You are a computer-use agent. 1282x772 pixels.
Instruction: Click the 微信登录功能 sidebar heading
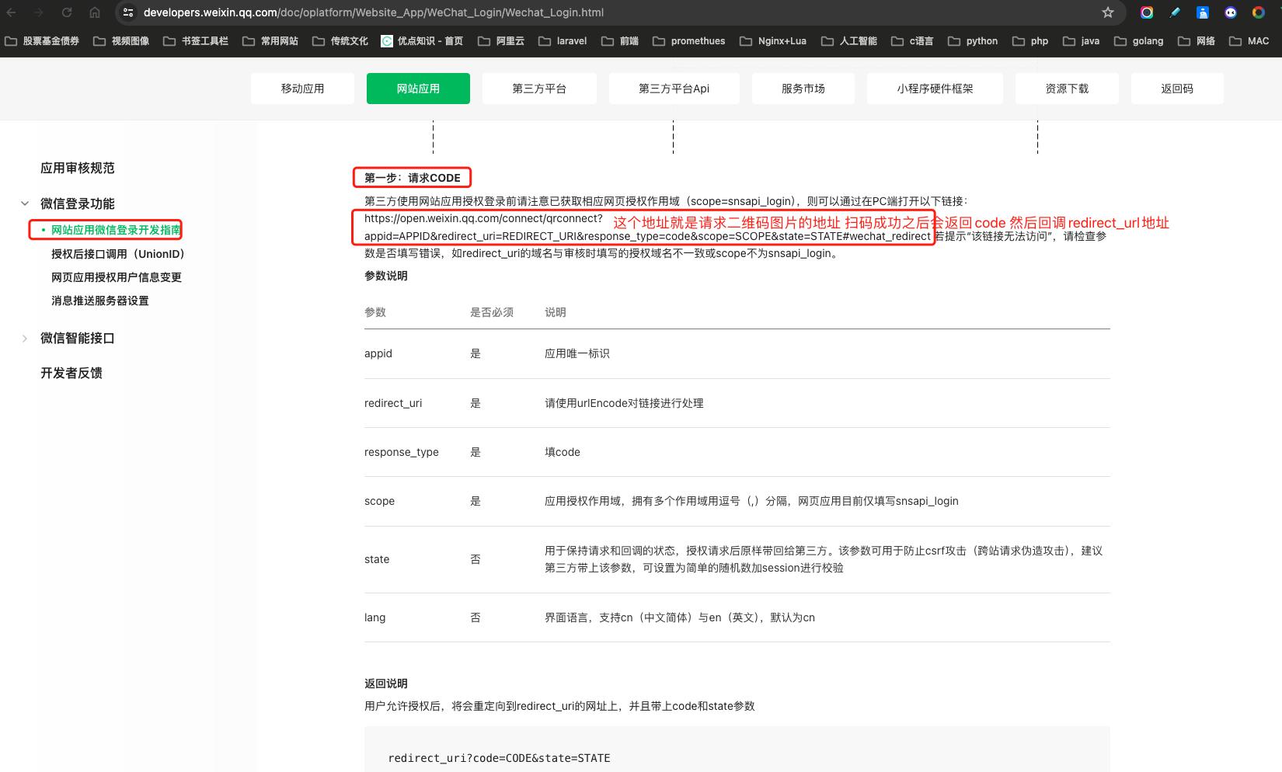(x=78, y=203)
